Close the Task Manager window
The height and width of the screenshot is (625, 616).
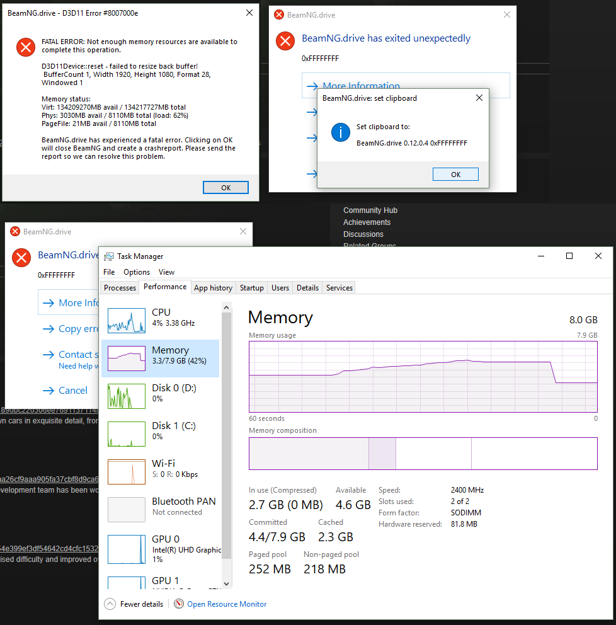click(598, 256)
